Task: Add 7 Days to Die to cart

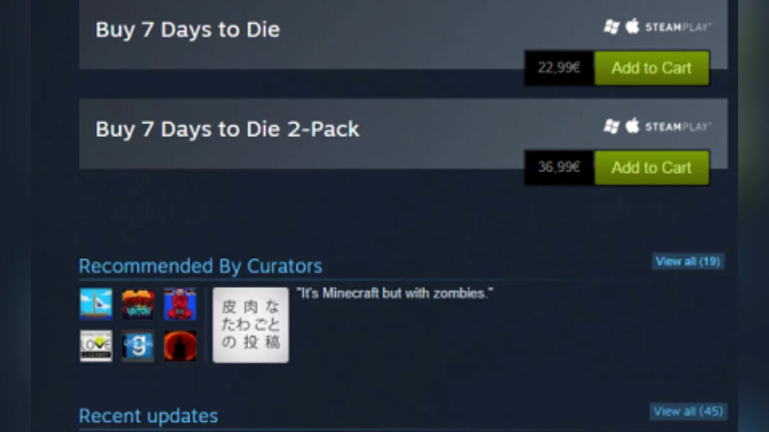Action: coord(652,68)
